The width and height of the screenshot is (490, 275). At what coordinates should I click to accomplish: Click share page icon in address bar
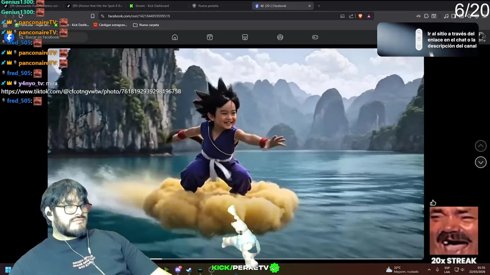[x=351, y=16]
